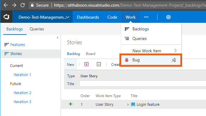Click the Current iterations label
The image size is (206, 116).
[16, 66]
